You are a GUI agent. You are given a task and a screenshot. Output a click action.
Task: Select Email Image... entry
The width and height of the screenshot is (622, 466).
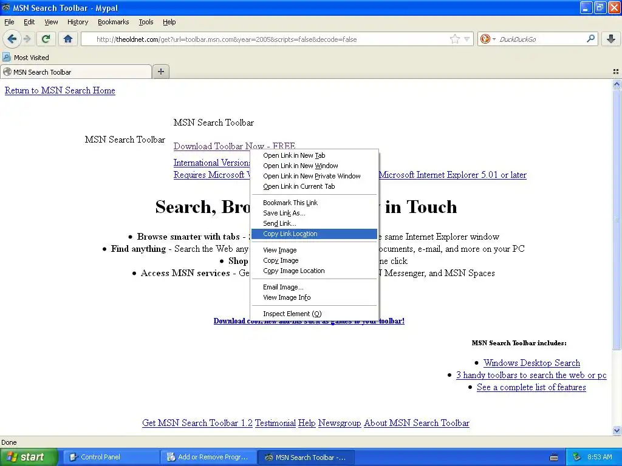(x=314, y=287)
